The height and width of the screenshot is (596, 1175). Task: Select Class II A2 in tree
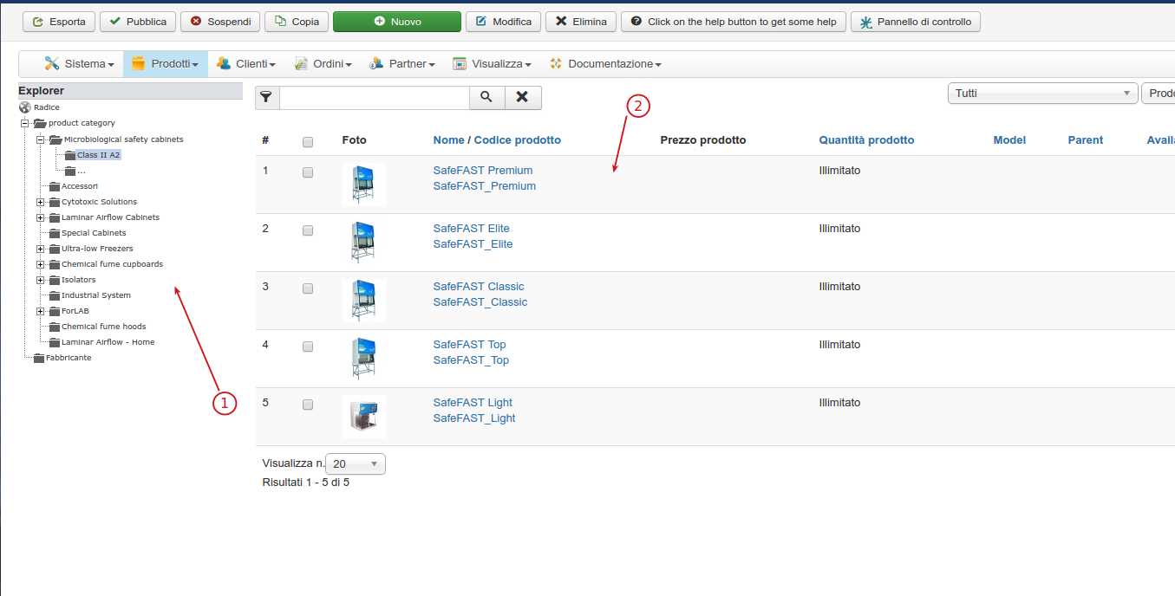point(98,155)
